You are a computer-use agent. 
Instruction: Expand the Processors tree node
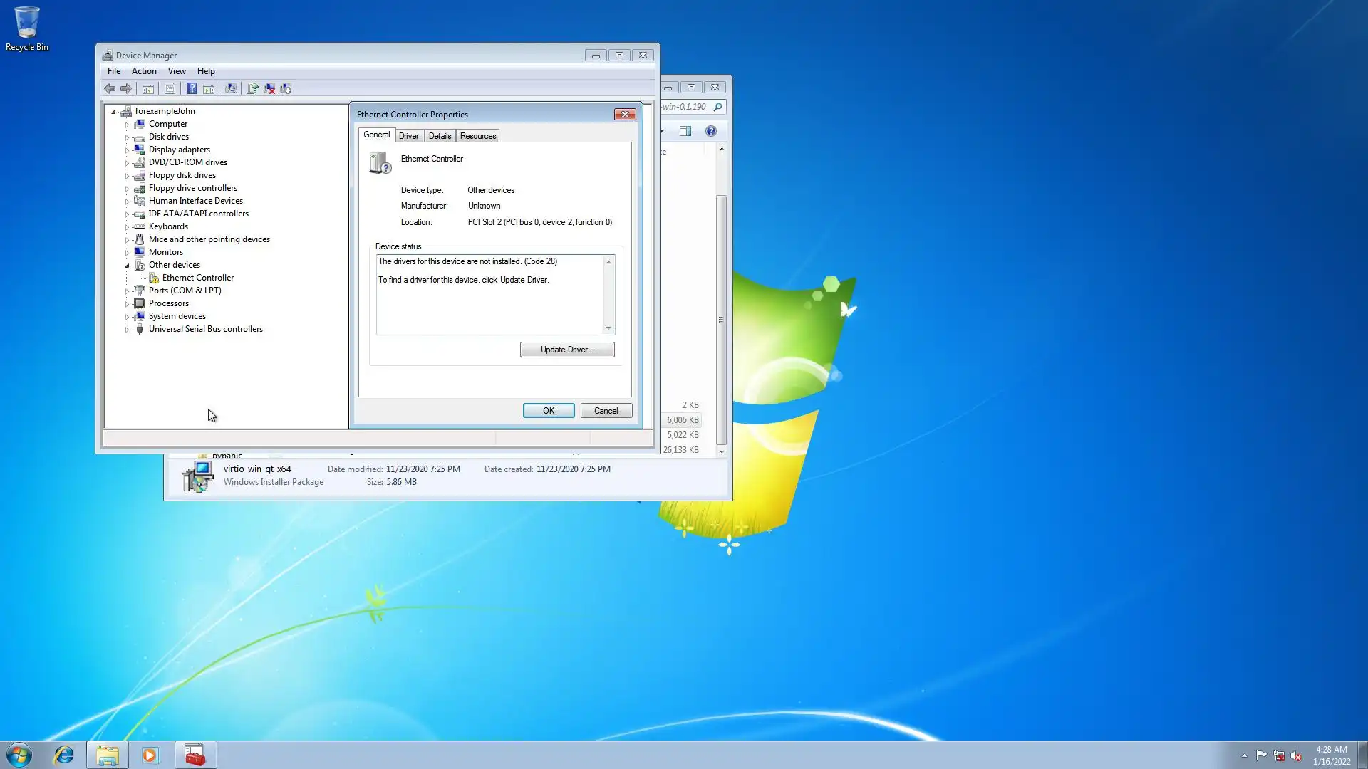click(128, 304)
